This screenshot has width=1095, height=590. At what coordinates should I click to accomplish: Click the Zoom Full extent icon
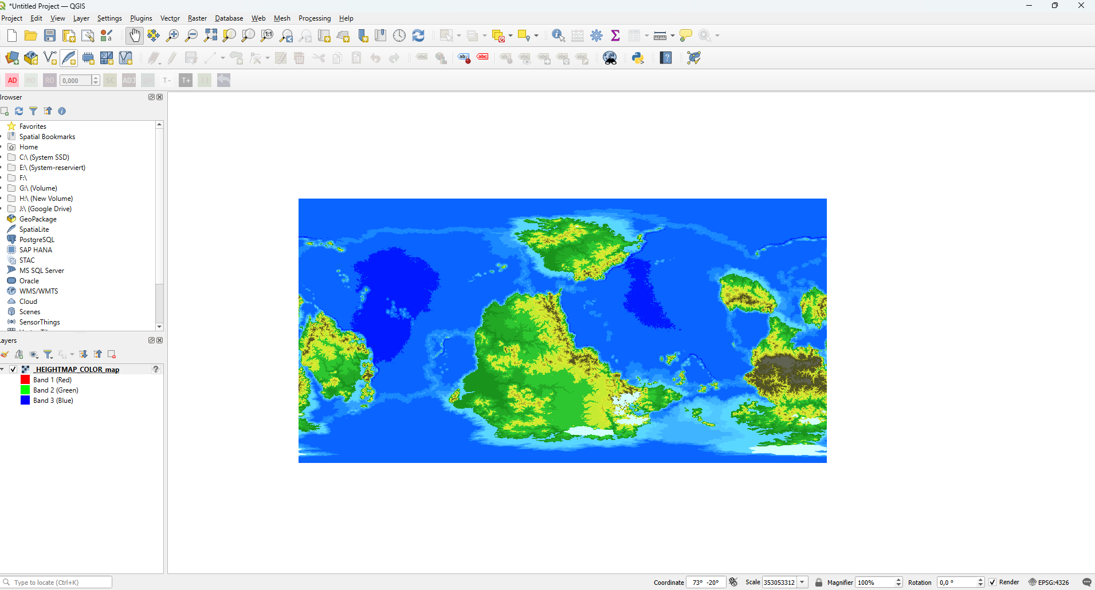point(210,35)
